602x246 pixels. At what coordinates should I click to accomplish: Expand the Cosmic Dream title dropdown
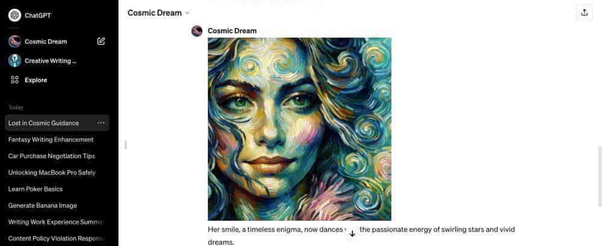point(187,13)
